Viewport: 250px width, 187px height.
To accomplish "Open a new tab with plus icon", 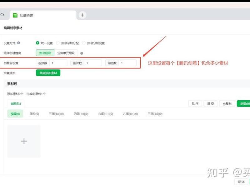I will (x=82, y=15).
